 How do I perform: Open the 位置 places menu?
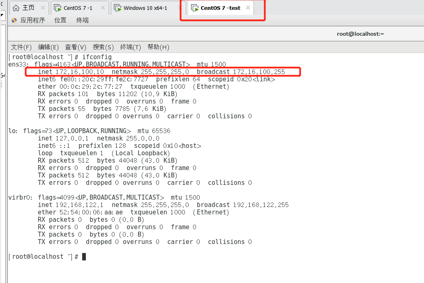point(60,20)
